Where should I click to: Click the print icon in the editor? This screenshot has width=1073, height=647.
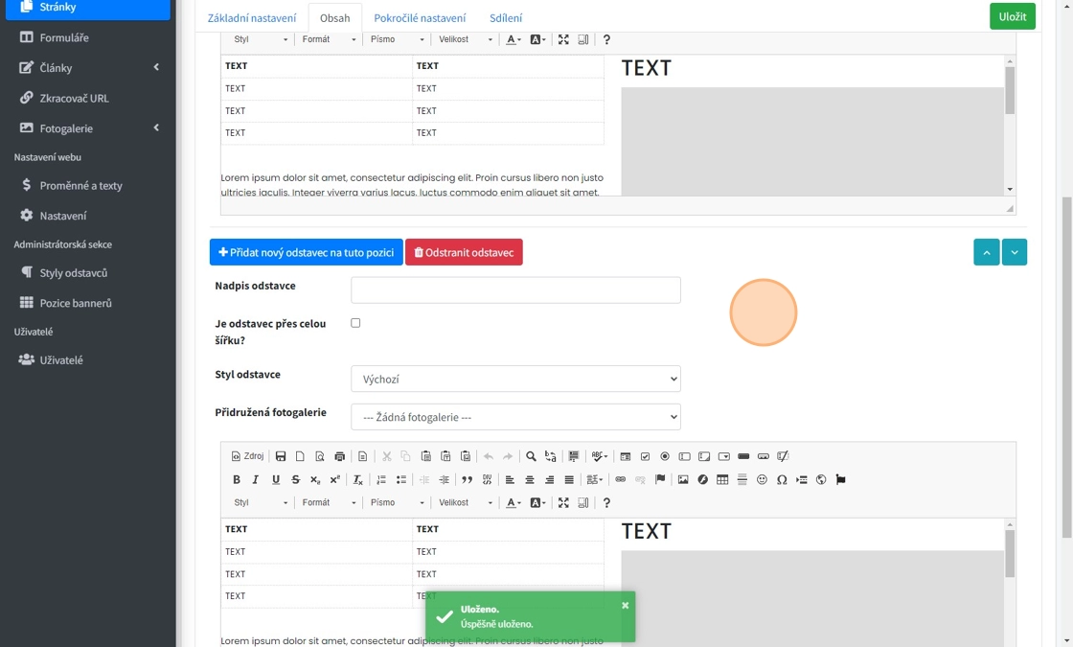339,456
